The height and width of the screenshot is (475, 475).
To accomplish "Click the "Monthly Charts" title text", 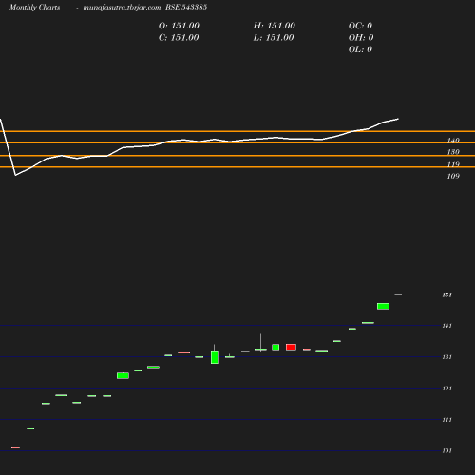I will (35, 7).
